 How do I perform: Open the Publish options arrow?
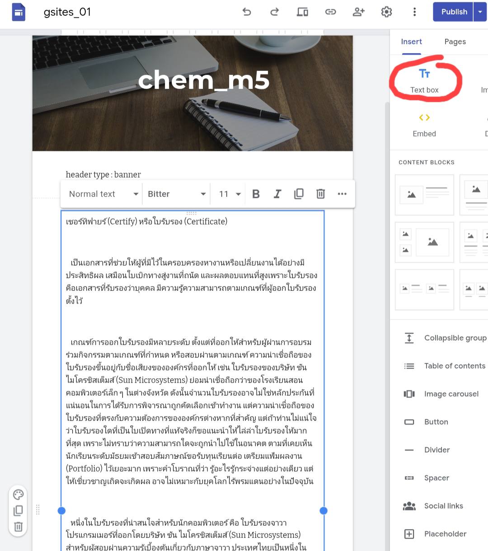point(480,12)
